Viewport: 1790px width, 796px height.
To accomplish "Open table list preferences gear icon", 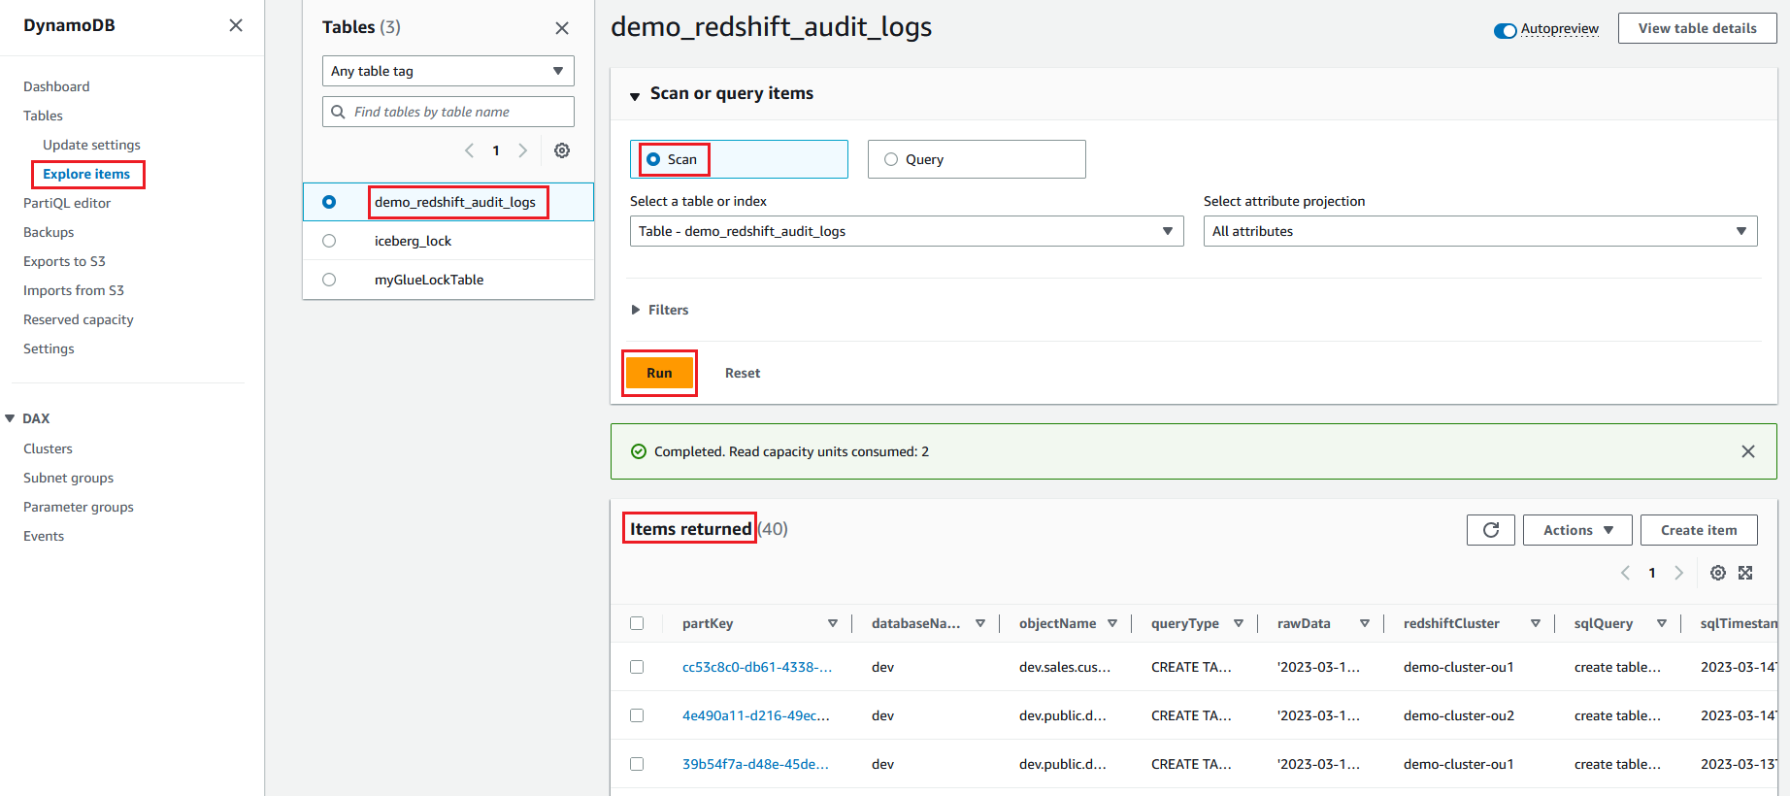I will (x=562, y=150).
